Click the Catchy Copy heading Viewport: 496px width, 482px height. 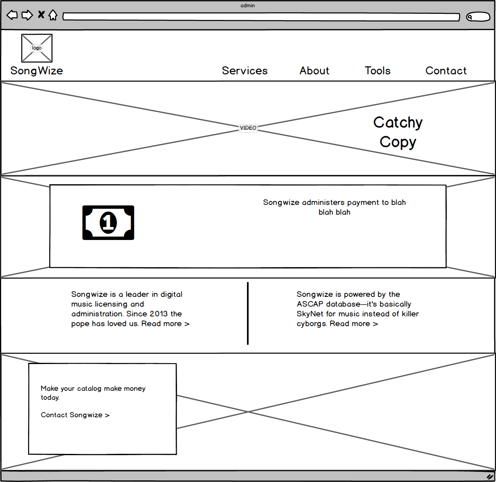tap(398, 132)
